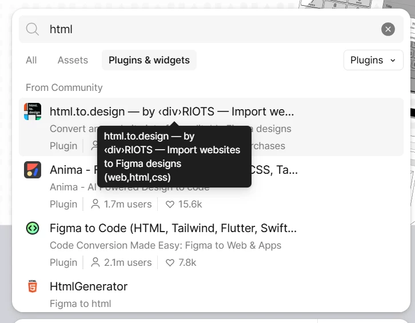Click the '2.1m users' text
This screenshot has width=415, height=323.
click(x=128, y=262)
